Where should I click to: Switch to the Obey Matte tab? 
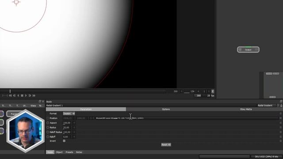coord(246,109)
